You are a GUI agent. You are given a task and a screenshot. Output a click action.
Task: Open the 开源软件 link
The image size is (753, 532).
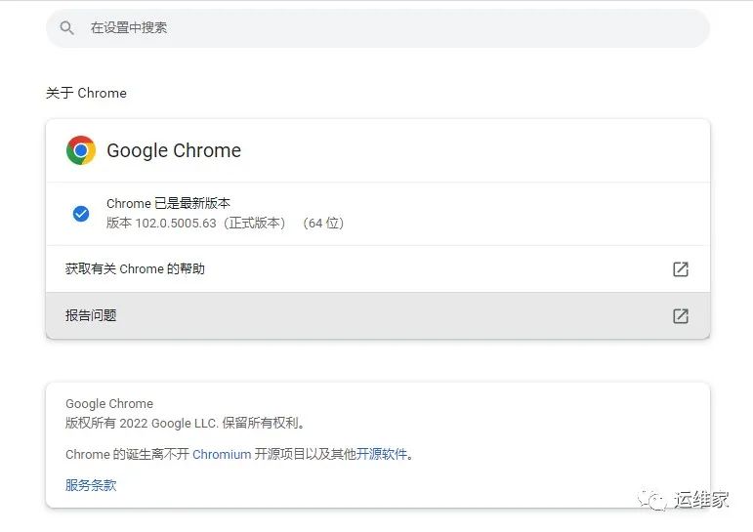(382, 454)
